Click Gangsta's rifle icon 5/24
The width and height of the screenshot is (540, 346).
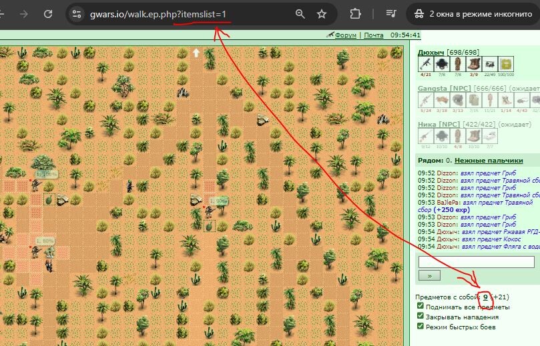(x=426, y=101)
